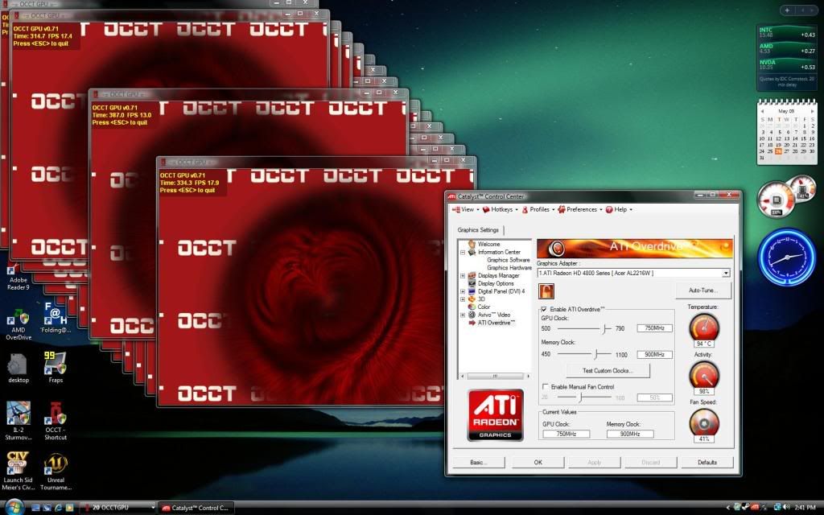Expand the Avivo Video tree node
This screenshot has width=824, height=515.
point(463,315)
